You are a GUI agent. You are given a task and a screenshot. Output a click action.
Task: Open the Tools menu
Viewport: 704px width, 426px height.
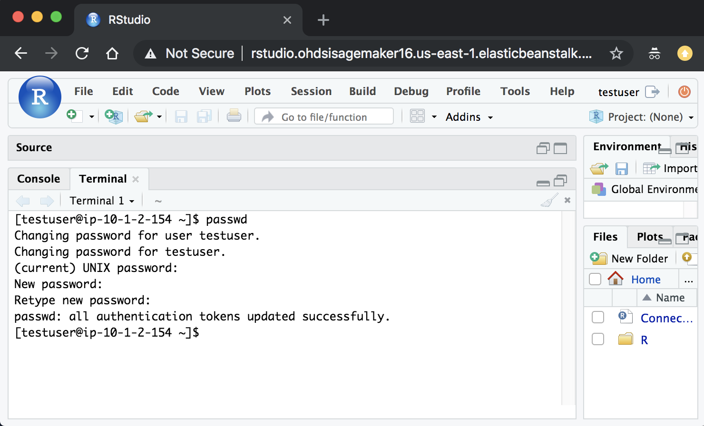coord(515,91)
